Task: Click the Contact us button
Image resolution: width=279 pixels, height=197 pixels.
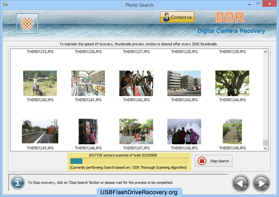Action: (177, 17)
